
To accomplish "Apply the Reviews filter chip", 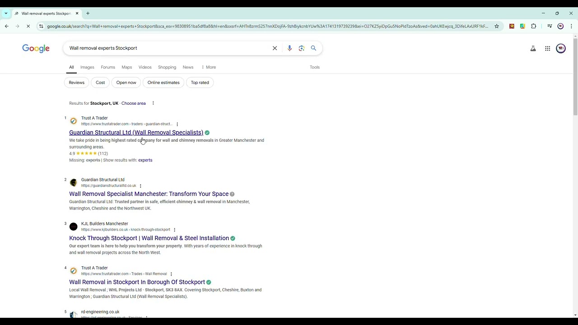I will [x=77, y=83].
